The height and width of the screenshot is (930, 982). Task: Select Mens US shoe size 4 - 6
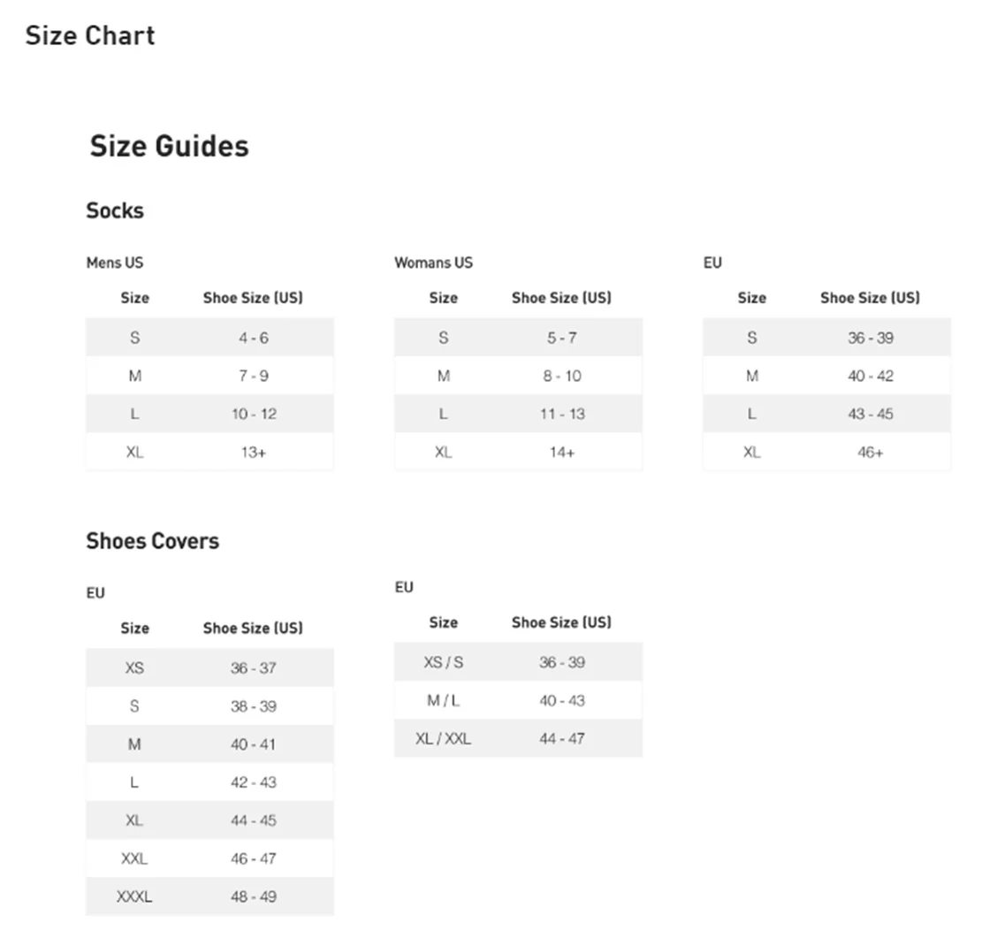pyautogui.click(x=253, y=338)
